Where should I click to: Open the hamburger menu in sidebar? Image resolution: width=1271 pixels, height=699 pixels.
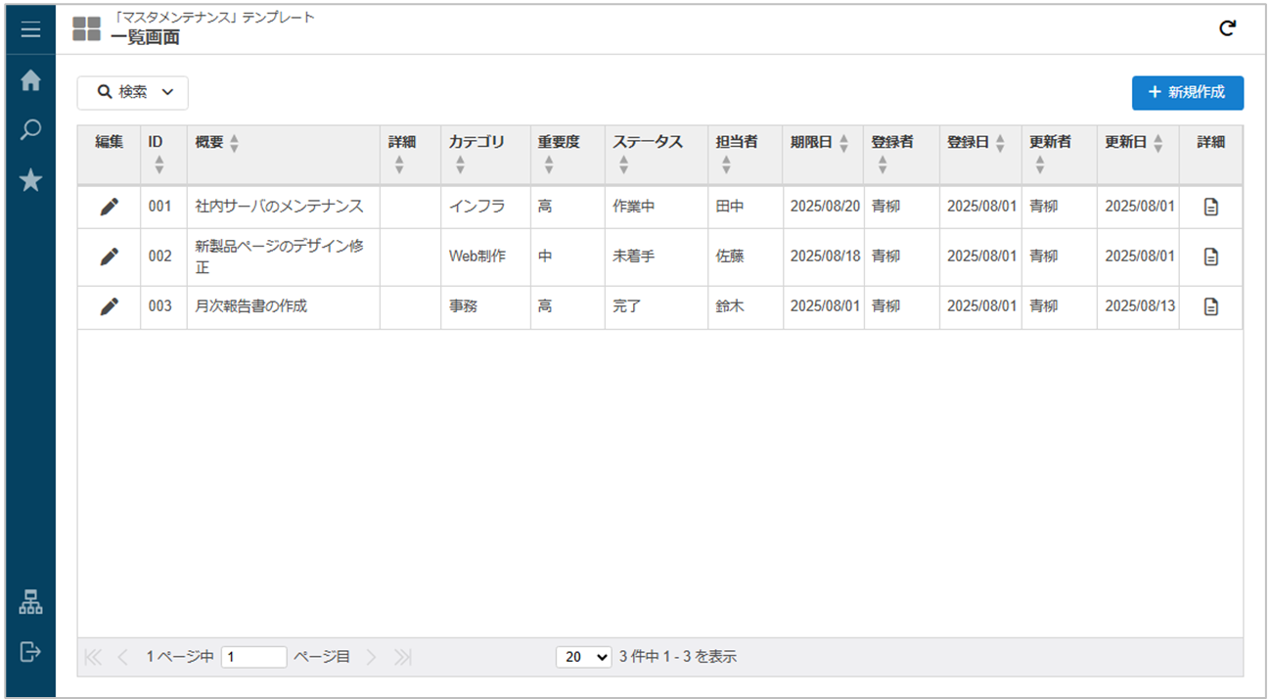[30, 30]
